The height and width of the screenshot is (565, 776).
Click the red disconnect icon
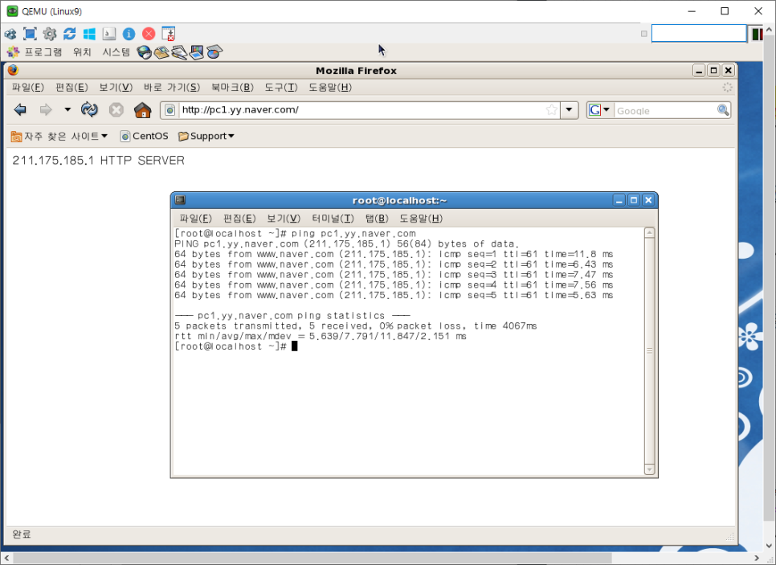pos(149,34)
